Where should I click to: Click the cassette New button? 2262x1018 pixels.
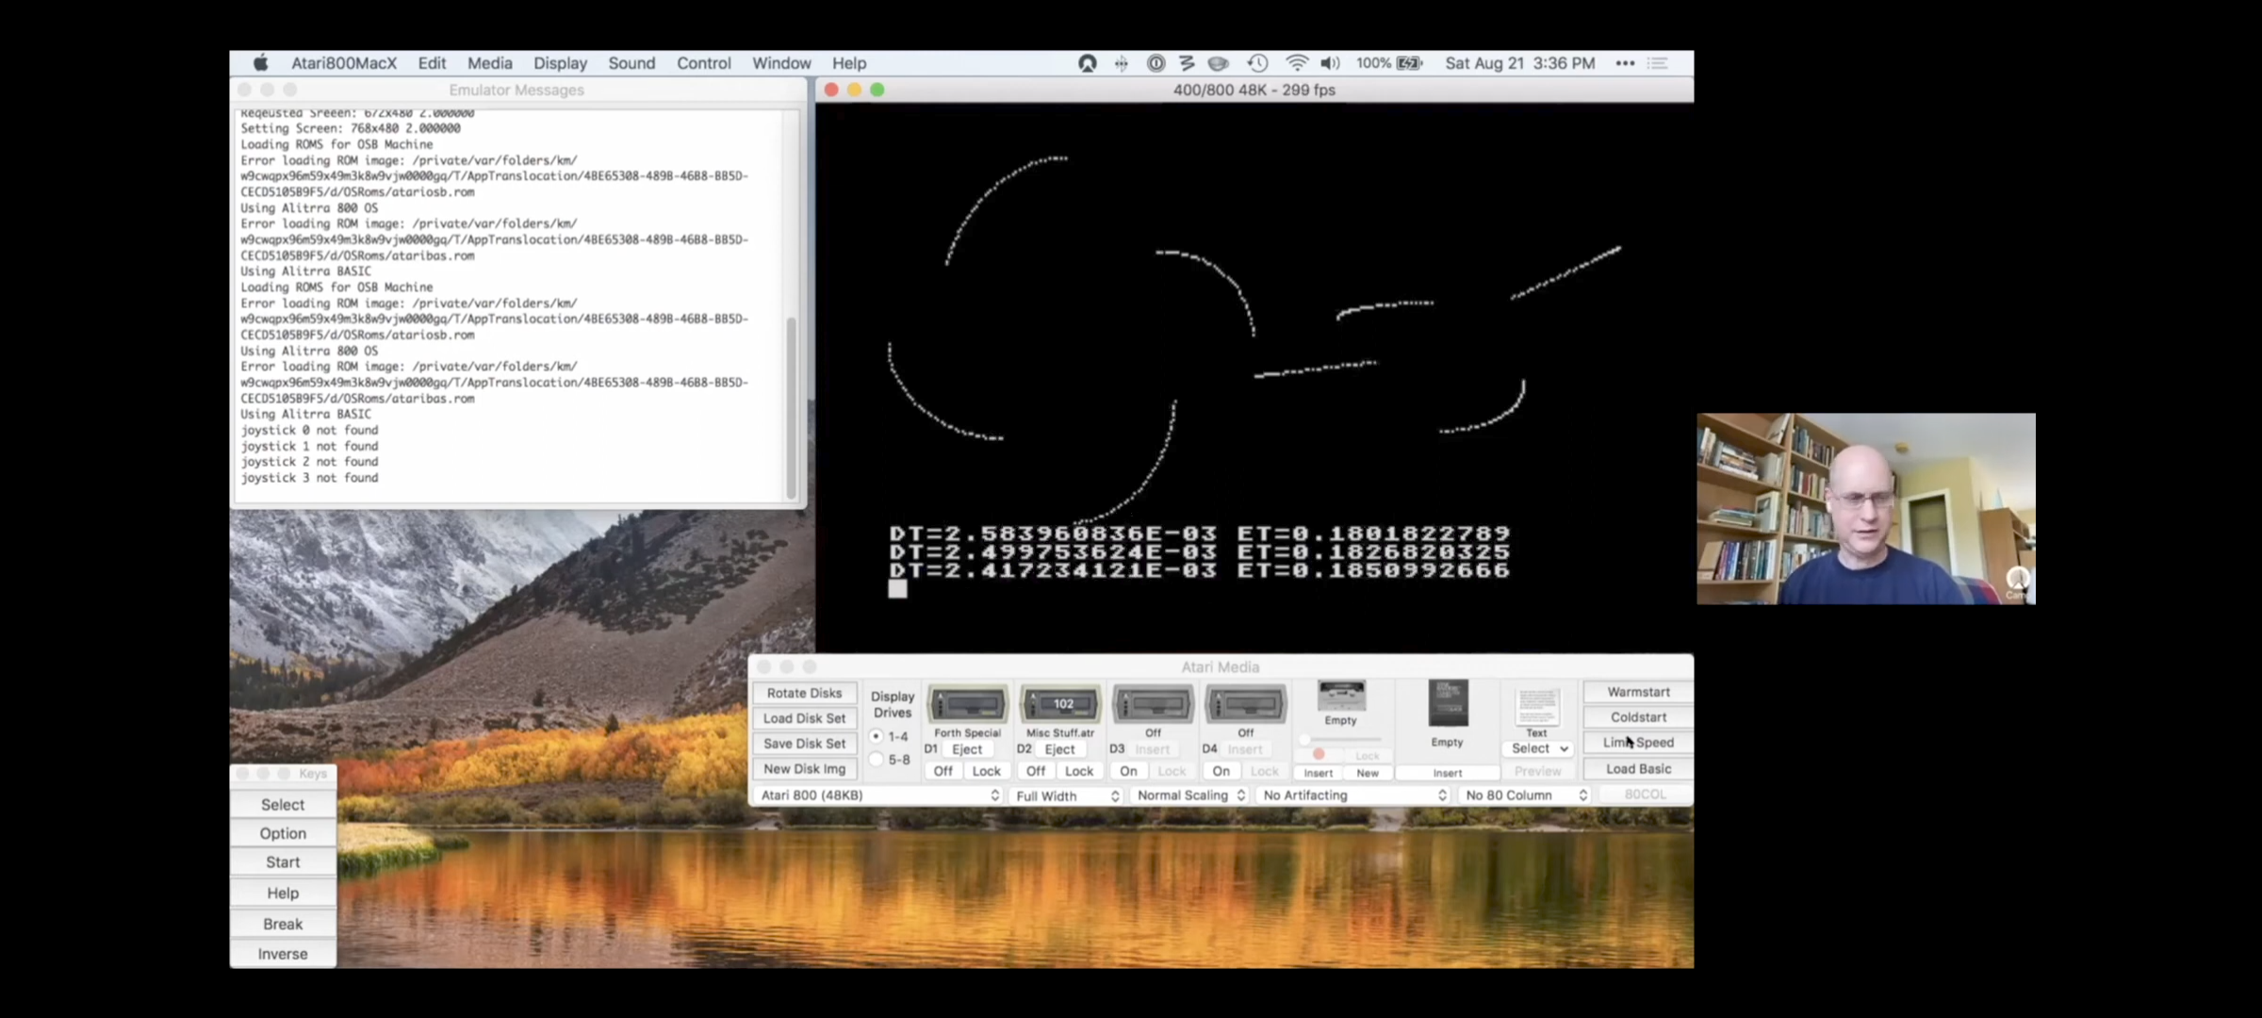tap(1368, 773)
